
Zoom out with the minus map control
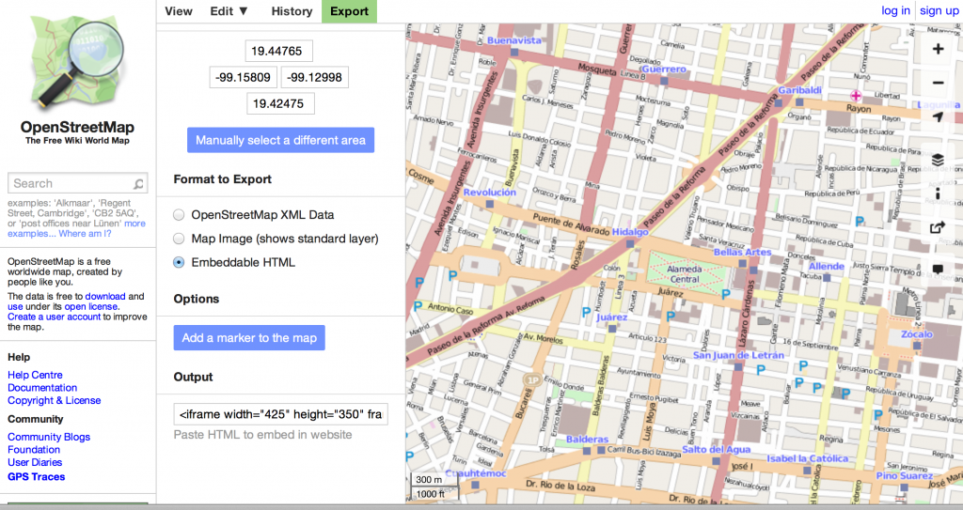tap(938, 83)
